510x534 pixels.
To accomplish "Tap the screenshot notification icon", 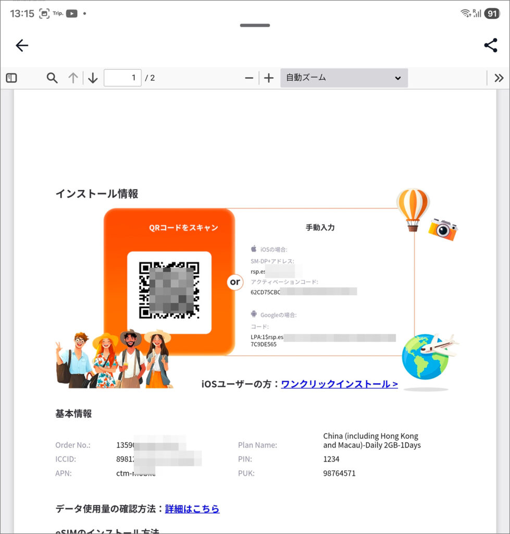I will point(44,14).
